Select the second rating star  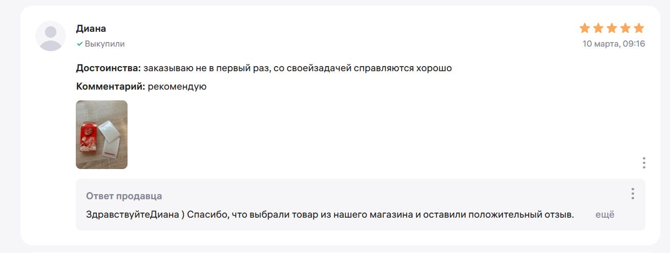(x=598, y=28)
